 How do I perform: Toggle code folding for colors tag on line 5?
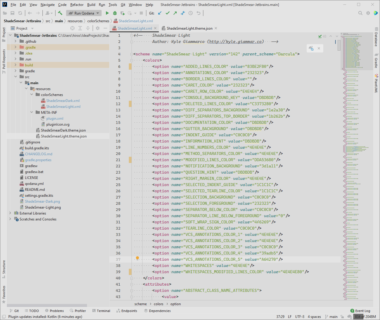tap(131, 60)
